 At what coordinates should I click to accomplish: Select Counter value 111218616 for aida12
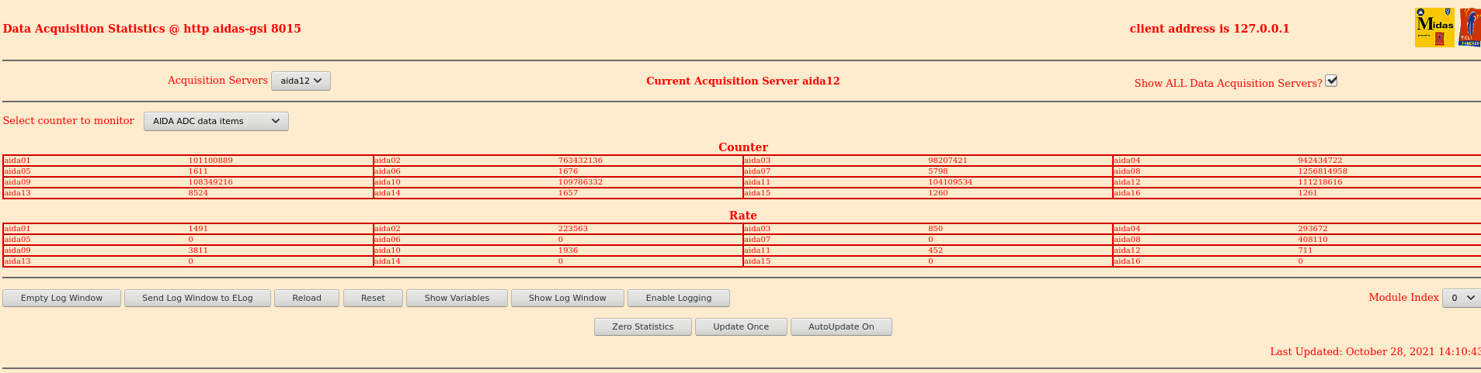tap(1320, 182)
